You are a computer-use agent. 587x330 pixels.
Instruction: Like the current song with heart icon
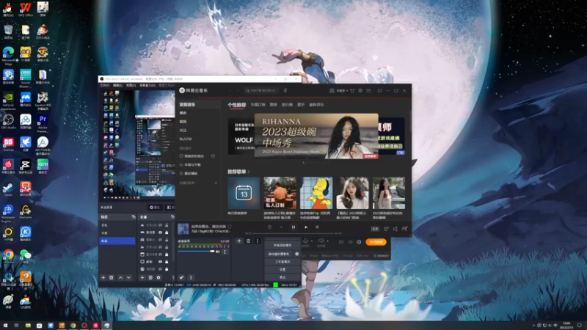[x=230, y=227]
